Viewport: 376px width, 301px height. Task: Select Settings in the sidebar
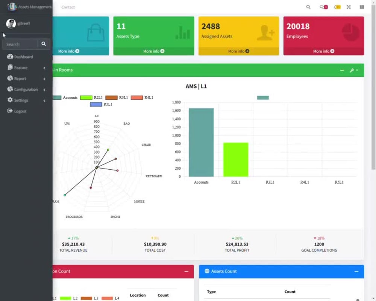tap(20, 100)
